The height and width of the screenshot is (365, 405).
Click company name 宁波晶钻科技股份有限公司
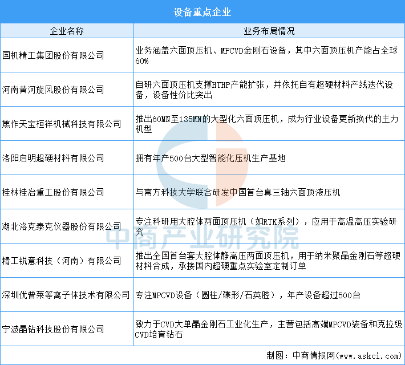pyautogui.click(x=53, y=329)
